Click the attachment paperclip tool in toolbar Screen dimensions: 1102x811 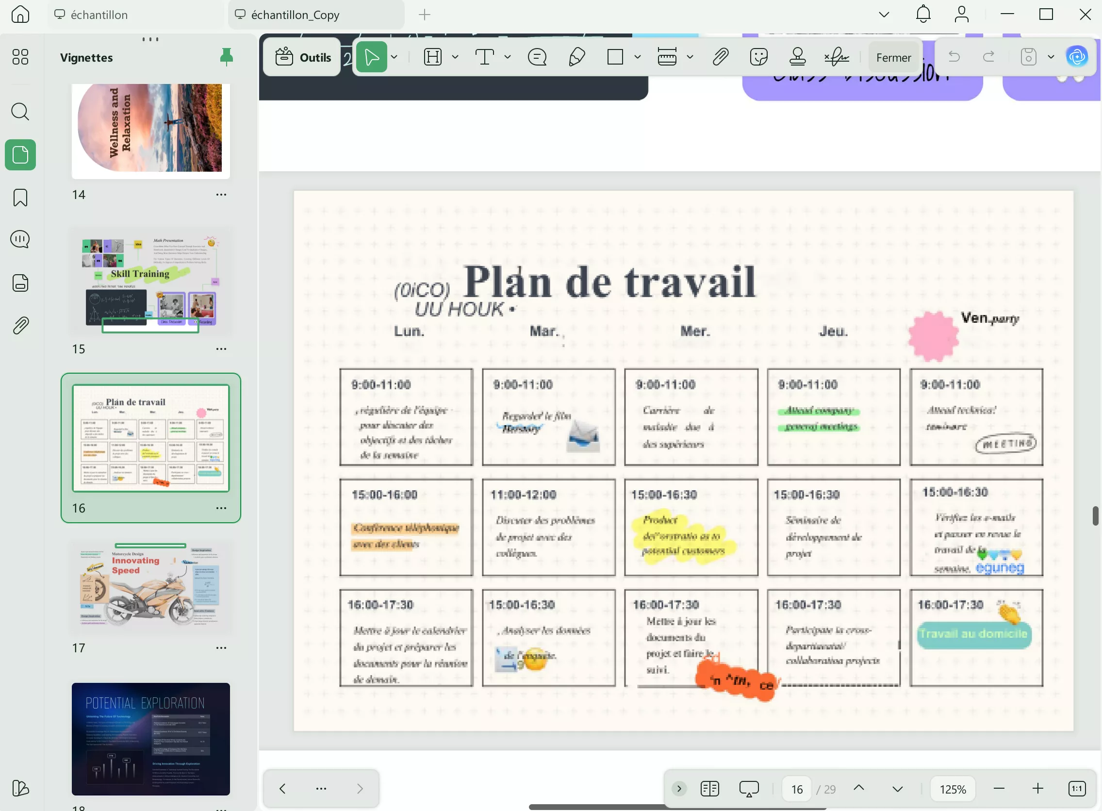(x=720, y=57)
